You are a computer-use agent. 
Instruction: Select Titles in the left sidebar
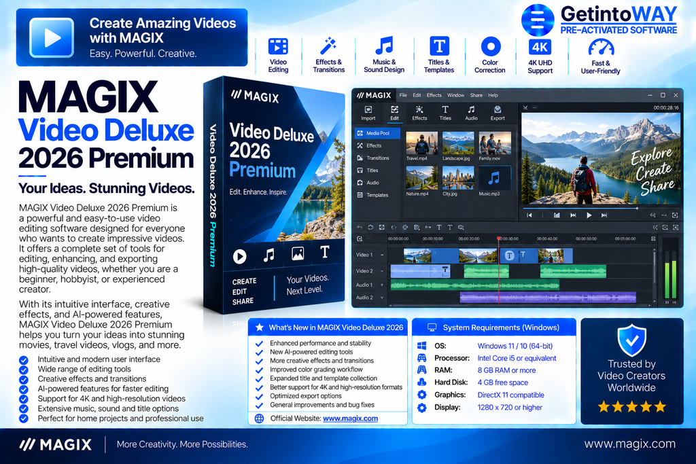click(x=368, y=171)
